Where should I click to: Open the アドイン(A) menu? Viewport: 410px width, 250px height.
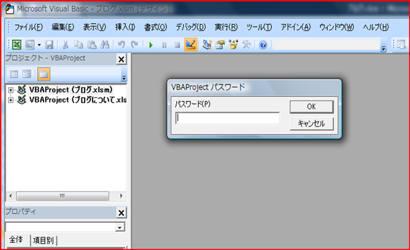[296, 27]
